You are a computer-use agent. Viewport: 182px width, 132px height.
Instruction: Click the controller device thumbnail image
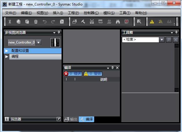pyautogui.click(x=55, y=42)
